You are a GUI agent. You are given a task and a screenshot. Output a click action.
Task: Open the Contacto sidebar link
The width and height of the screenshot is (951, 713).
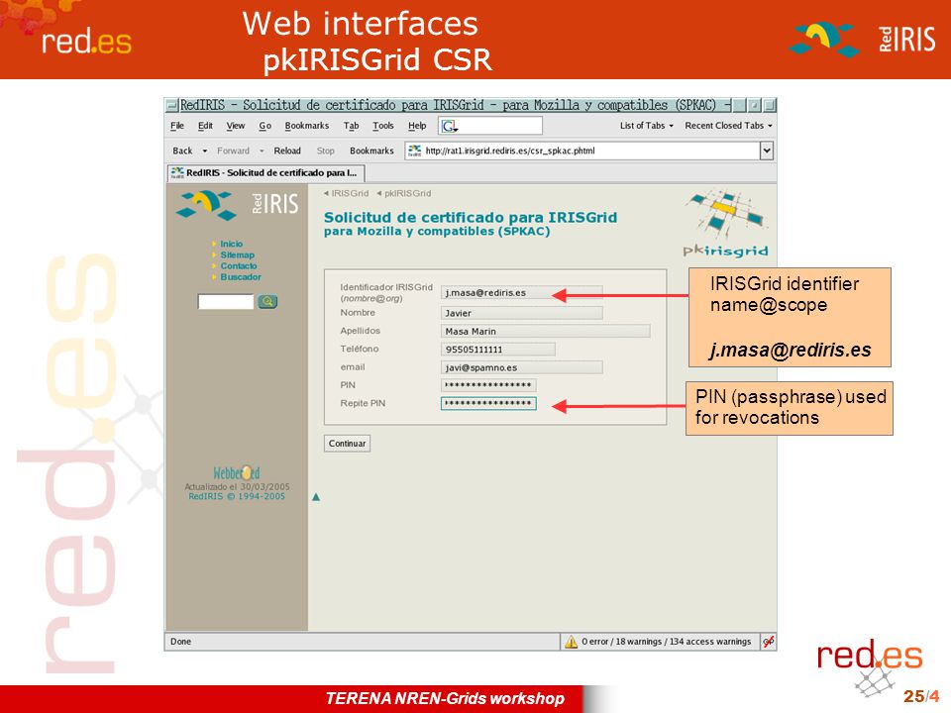(239, 265)
